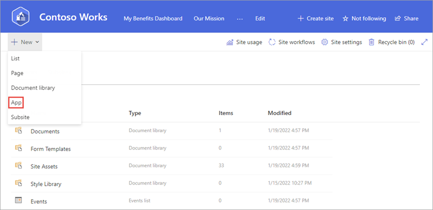The height and width of the screenshot is (210, 433).
Task: Open the Documents library
Action: [45, 132]
